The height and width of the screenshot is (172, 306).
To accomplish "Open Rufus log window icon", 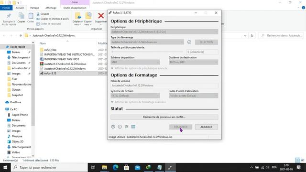I will coord(133,127).
